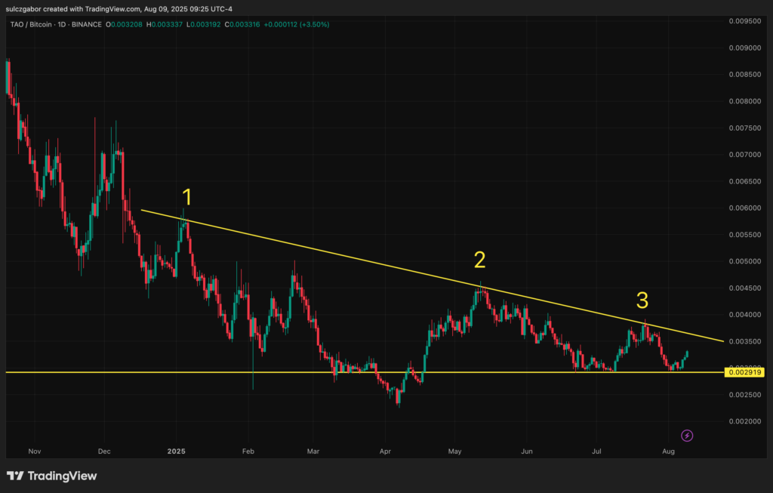
Task: Open the 1D timeframe label
Action: point(62,24)
